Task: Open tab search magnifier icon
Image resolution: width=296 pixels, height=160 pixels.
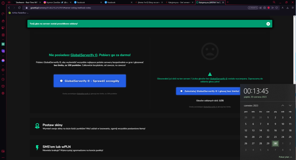Action: tap(274, 2)
